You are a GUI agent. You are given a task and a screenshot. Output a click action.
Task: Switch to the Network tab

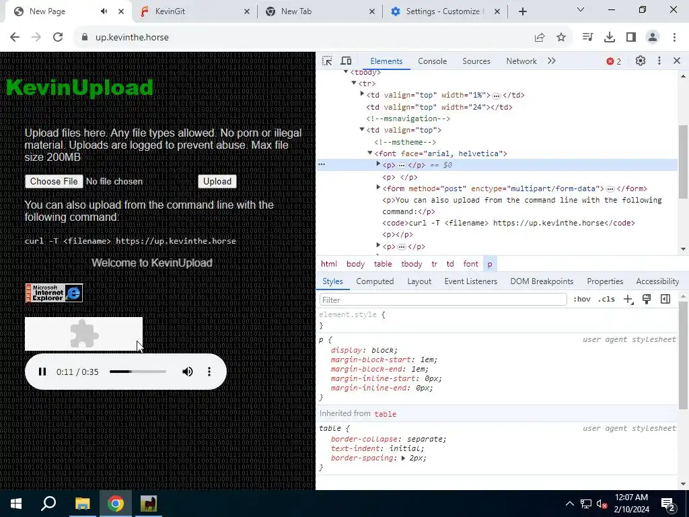click(521, 61)
